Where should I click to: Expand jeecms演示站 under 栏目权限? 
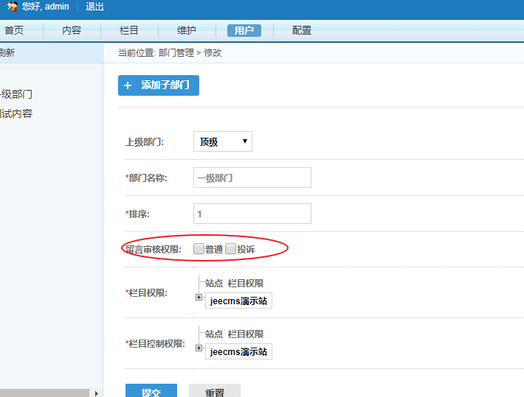(x=199, y=297)
